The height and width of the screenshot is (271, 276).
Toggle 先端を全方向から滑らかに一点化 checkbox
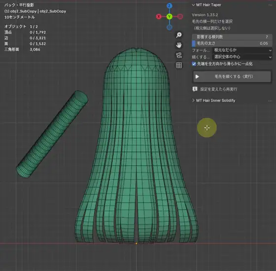tap(194, 64)
